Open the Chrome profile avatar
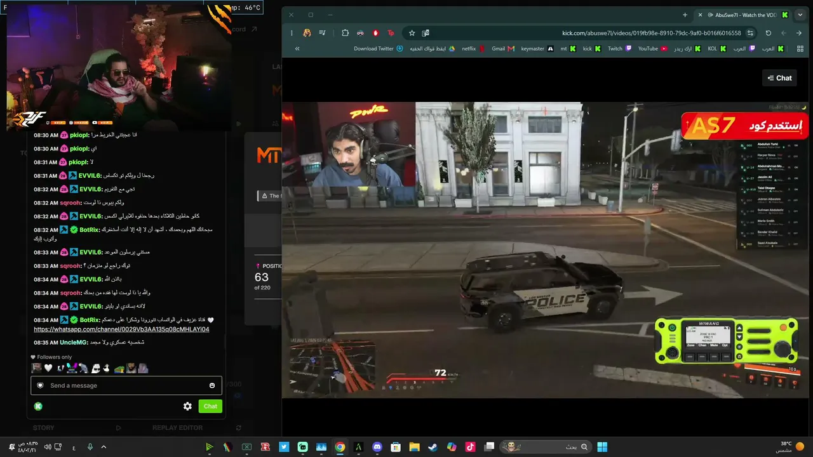 [x=307, y=33]
